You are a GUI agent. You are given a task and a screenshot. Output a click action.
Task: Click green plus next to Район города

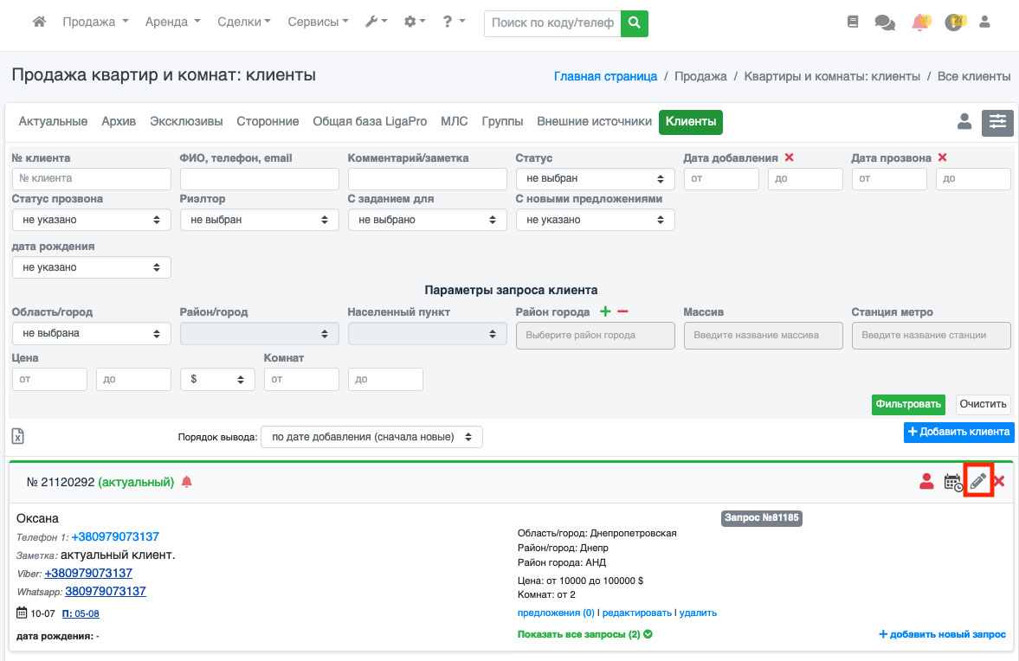[605, 311]
